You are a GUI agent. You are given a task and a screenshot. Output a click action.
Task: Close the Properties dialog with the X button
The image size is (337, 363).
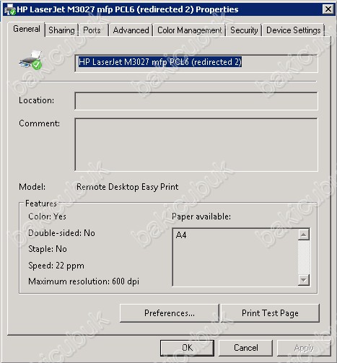(328, 9)
